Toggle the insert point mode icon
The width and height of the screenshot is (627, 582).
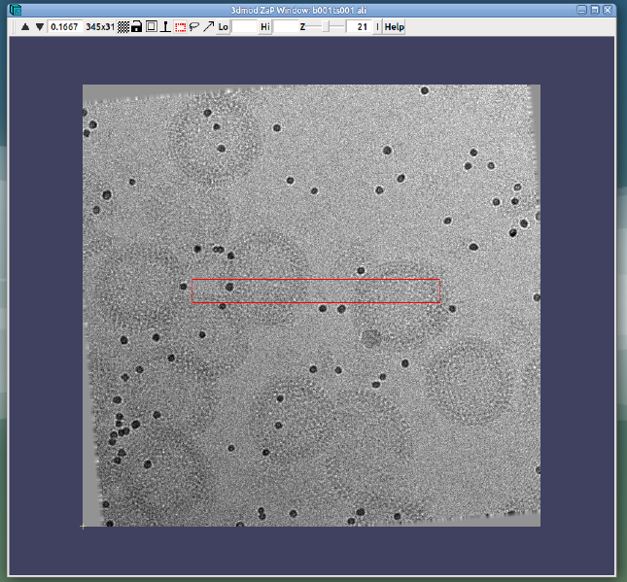coord(165,27)
